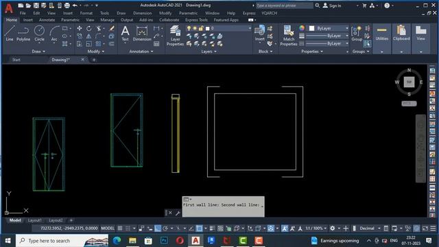Switch to the Express Tools ribbon tab
This screenshot has height=247, width=439.
(196, 20)
